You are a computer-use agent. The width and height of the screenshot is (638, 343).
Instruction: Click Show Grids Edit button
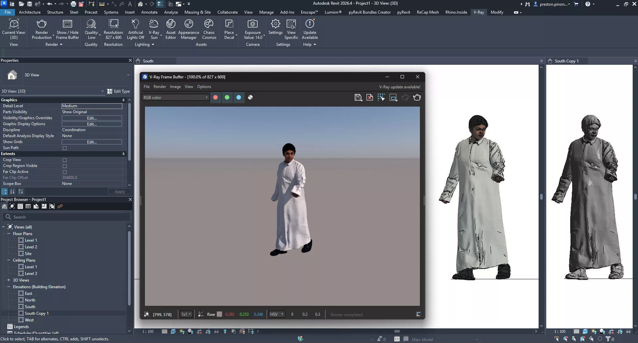tap(92, 142)
